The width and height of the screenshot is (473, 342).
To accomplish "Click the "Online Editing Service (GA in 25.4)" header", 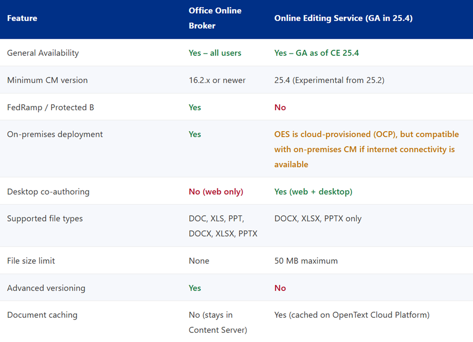I will pos(343,18).
